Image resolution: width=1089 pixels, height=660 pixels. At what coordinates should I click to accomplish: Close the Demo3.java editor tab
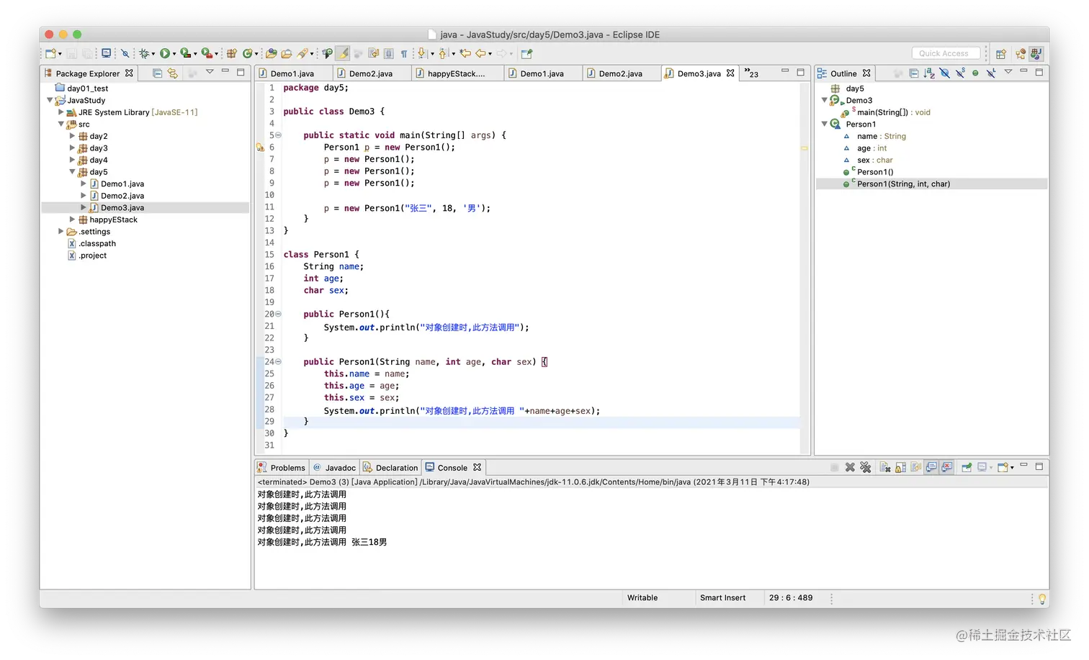pos(730,73)
